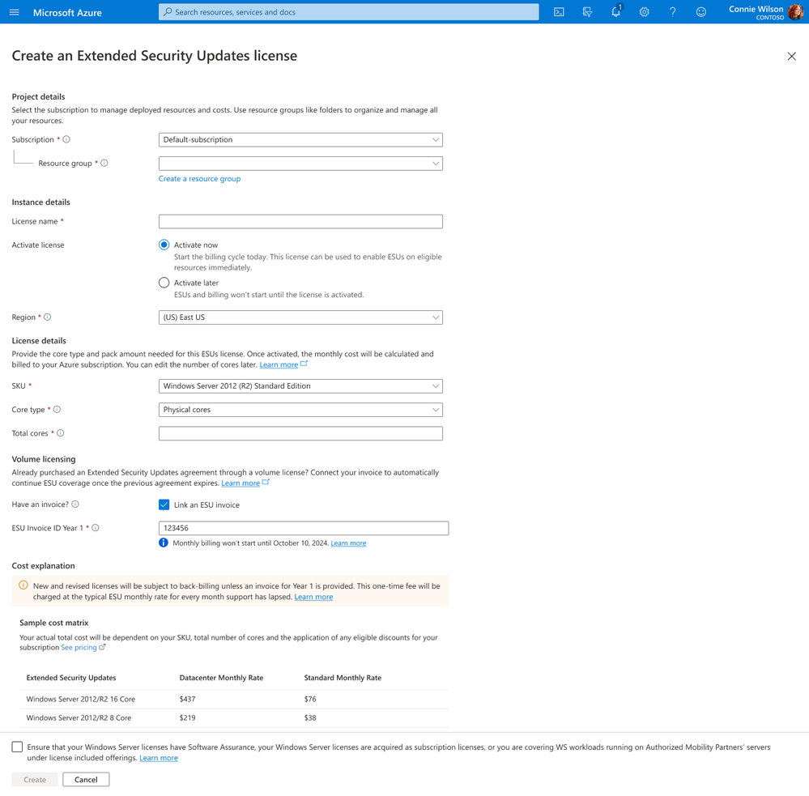Open the feedback smiley icon

pos(700,12)
